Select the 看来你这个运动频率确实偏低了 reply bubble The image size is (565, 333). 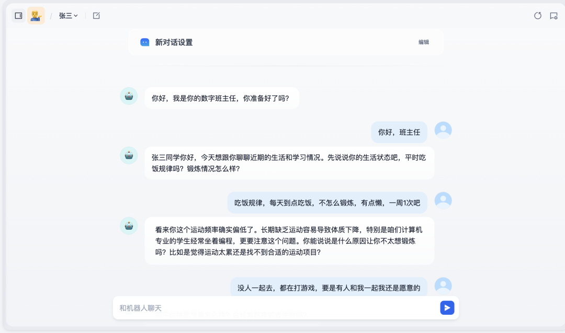(x=289, y=241)
